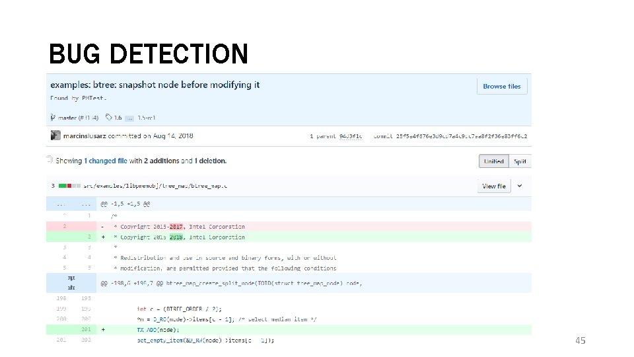Image resolution: width=634 pixels, height=357 pixels.
Task: Click the 'select median item' code line
Action: click(x=227, y=319)
